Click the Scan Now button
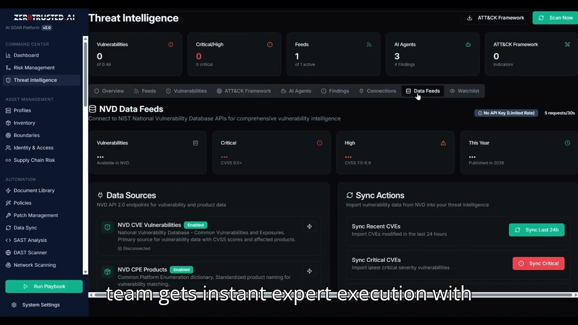Screen dimensions: 578x325 point(555,18)
